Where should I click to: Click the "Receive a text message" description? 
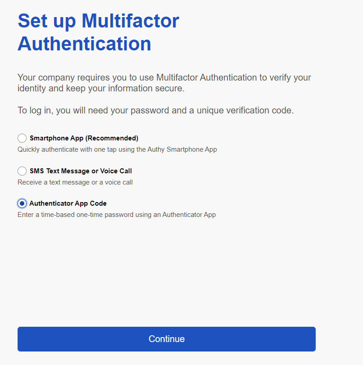click(75, 182)
